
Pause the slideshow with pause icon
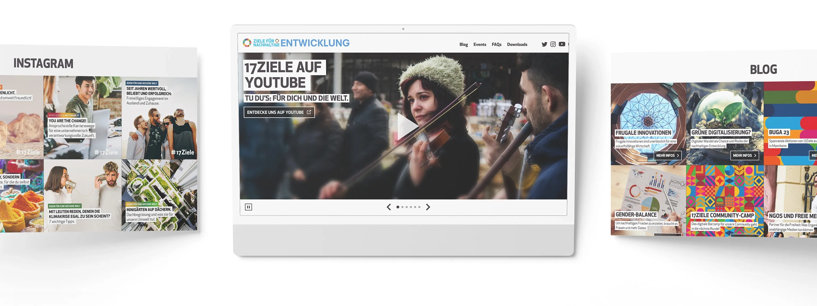[x=248, y=207]
